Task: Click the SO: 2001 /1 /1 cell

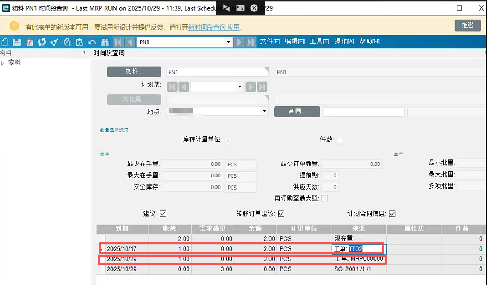Action: tap(359, 269)
